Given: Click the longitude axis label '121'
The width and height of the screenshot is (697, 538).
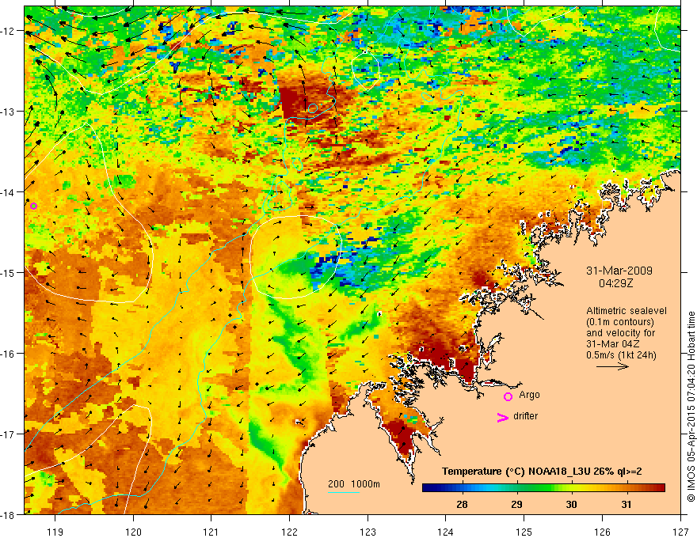Looking at the screenshot, I should [x=211, y=532].
